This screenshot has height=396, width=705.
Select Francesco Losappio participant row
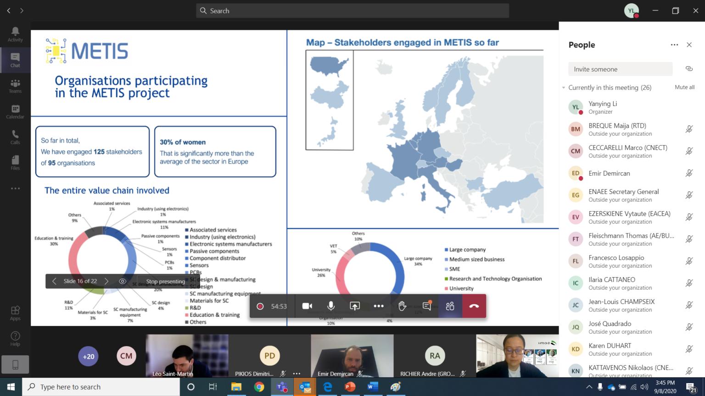632,261
